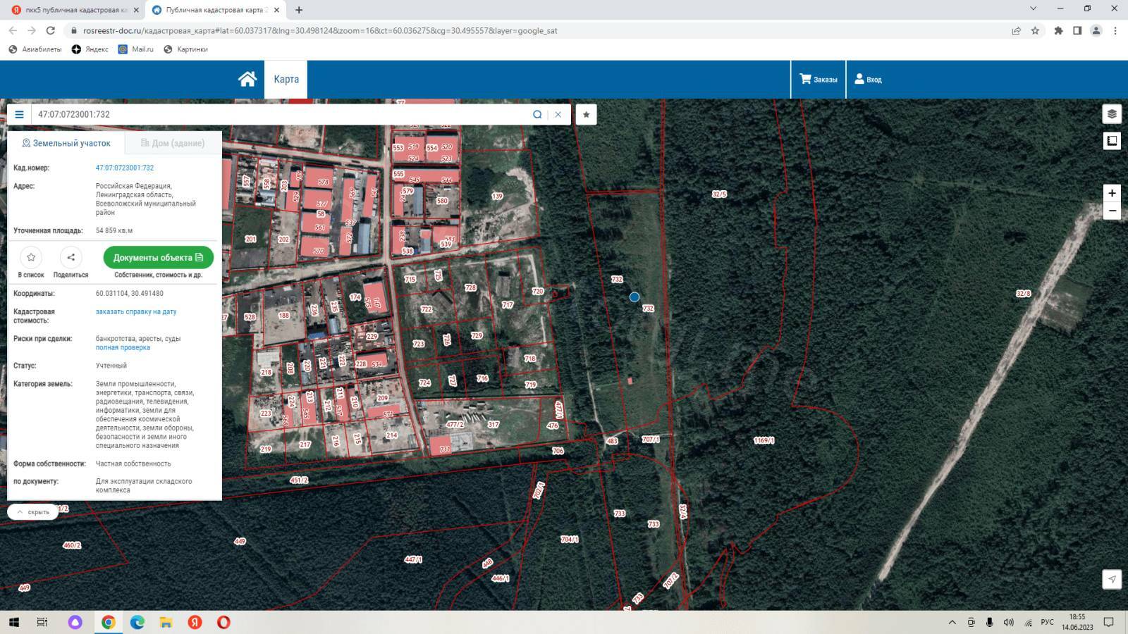The image size is (1128, 634).
Task: Open the map layers switcher
Action: pos(1112,114)
